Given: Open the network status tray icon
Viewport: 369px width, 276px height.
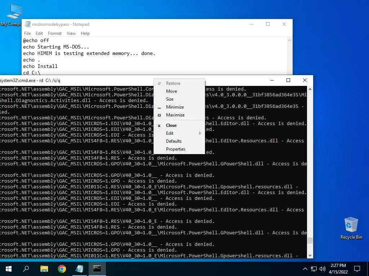Looking at the screenshot, I should pyautogui.click(x=314, y=269).
